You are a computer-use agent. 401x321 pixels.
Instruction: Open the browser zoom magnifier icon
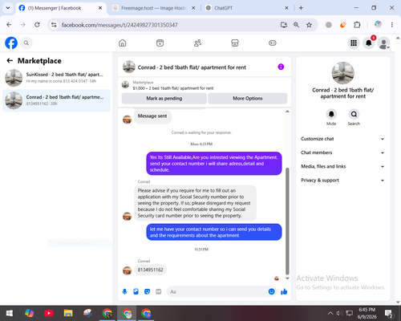296,25
